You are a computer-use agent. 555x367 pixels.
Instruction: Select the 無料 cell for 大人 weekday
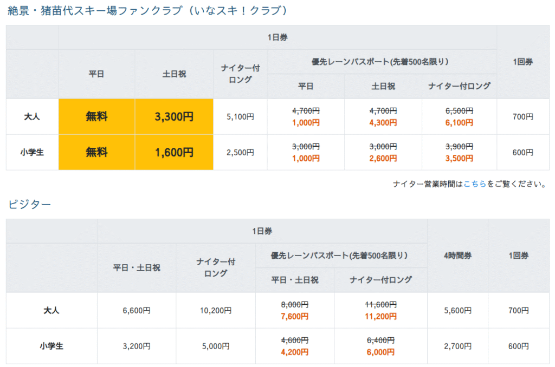(96, 116)
